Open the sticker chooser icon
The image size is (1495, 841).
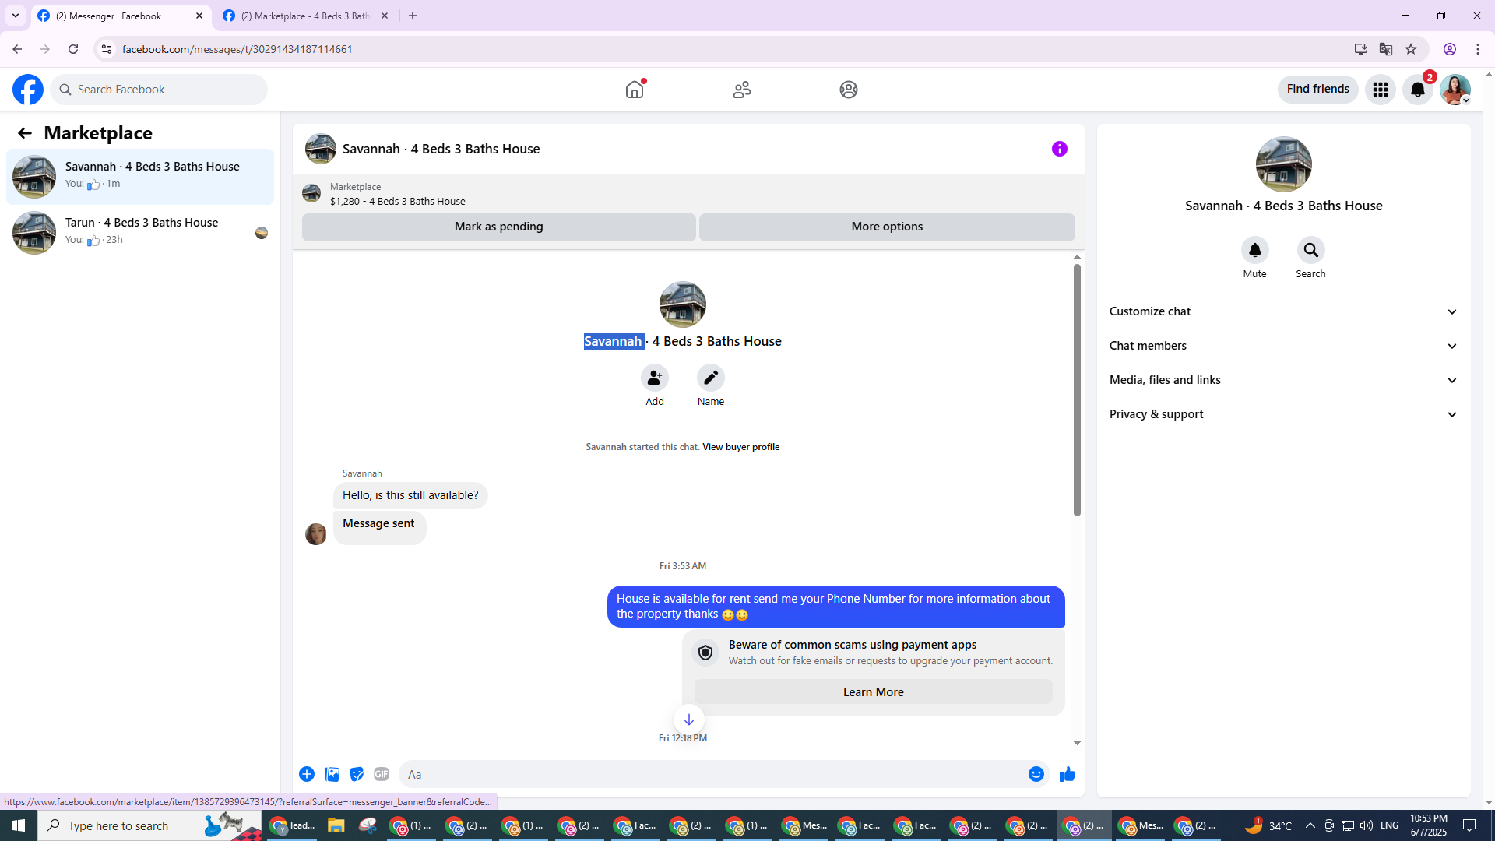[x=357, y=774]
